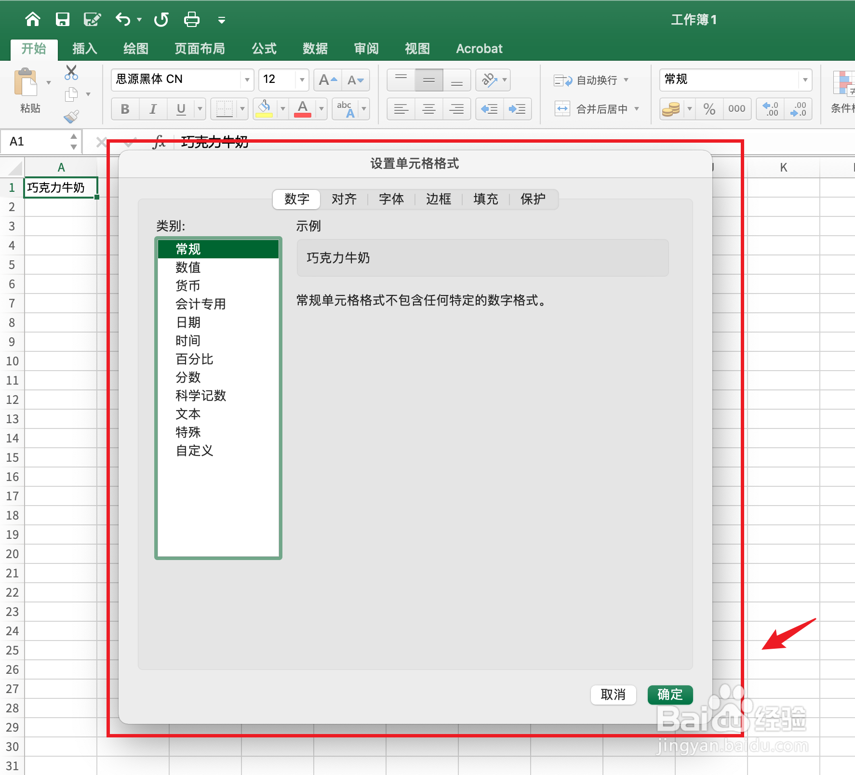Open the 边框 tab in the dialog
Image resolution: width=855 pixels, height=775 pixels.
438,199
